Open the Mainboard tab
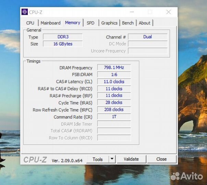Image resolution: width=207 pixels, height=185 pixels. tap(50, 23)
